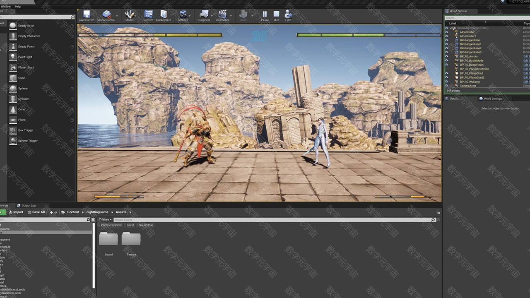The image size is (530, 298).
Task: Select the Player Start placement icon
Action: [13, 67]
